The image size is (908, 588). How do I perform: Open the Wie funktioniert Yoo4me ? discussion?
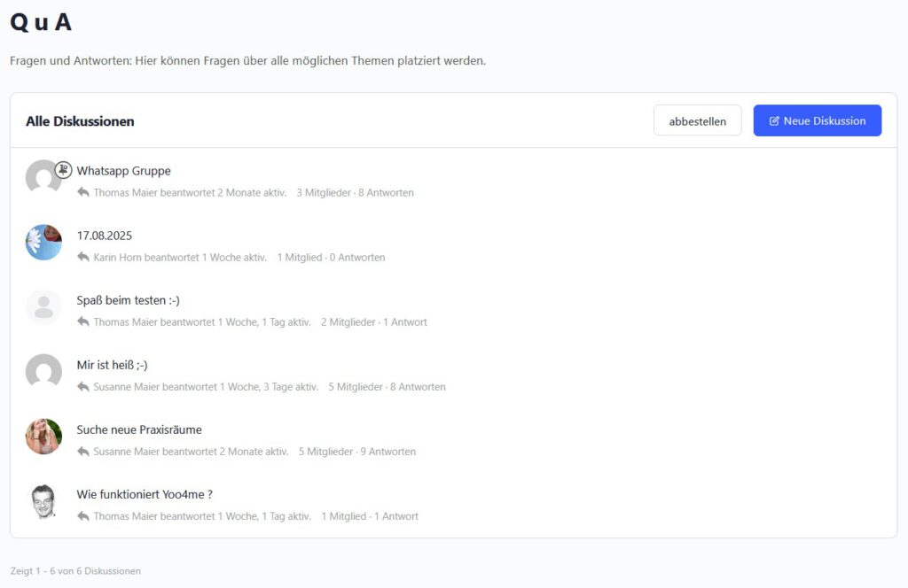(145, 494)
